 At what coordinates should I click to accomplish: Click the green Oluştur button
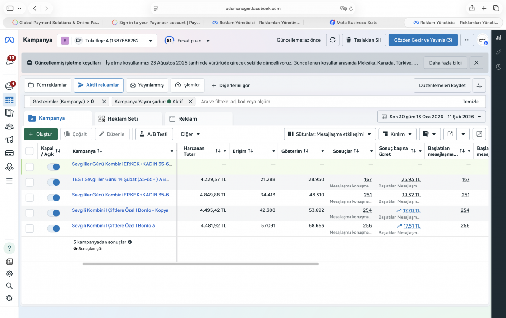click(41, 134)
